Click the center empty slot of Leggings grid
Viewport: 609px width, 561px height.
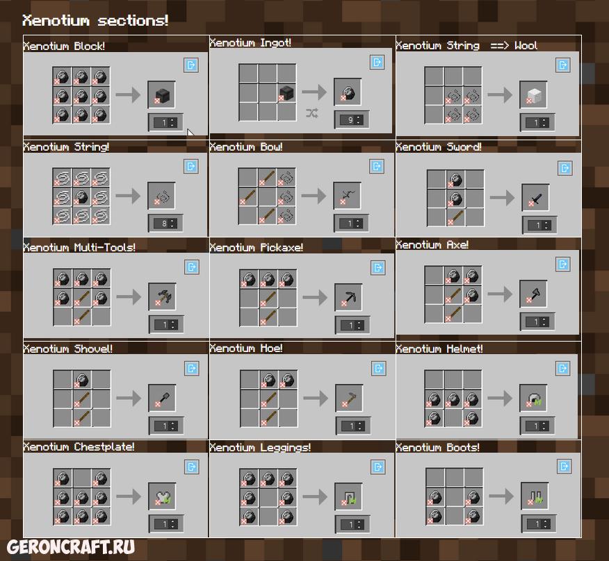268,497
